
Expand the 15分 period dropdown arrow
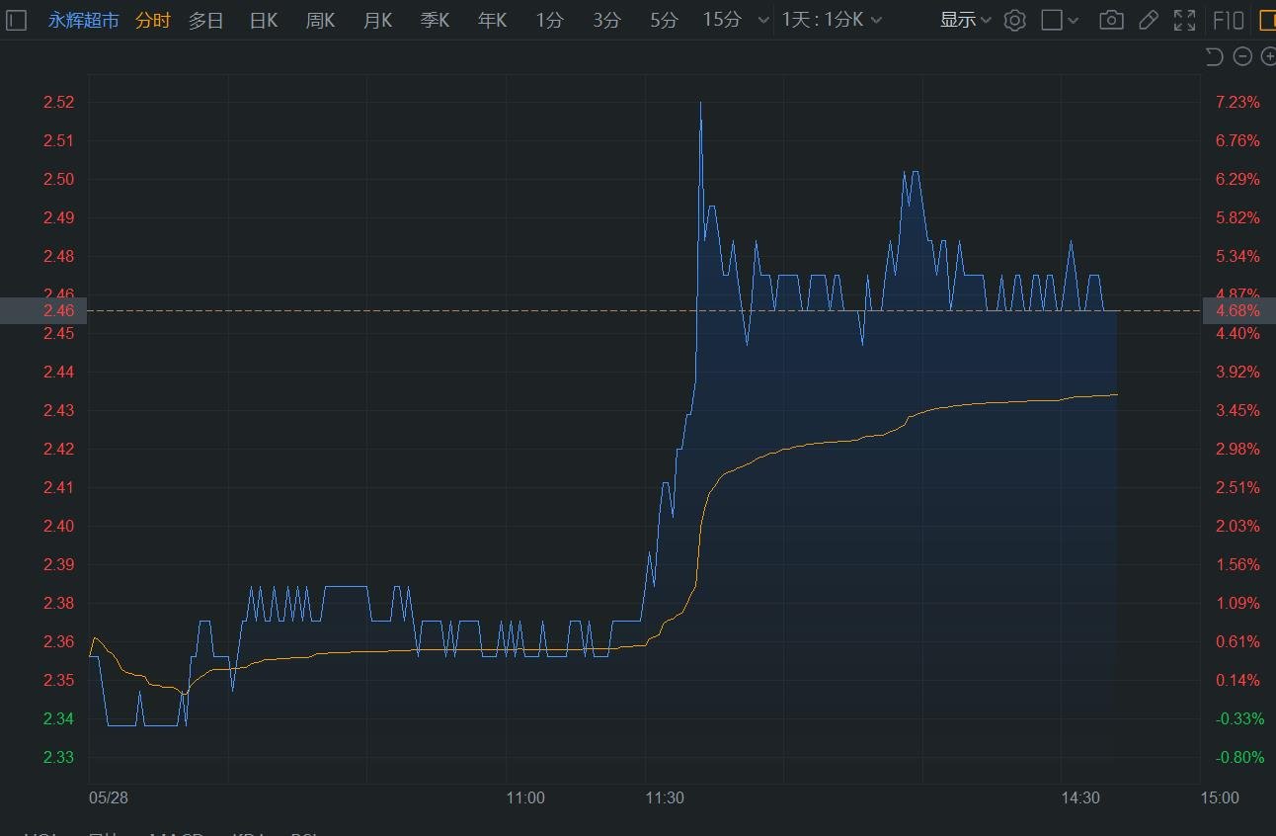coord(761,21)
